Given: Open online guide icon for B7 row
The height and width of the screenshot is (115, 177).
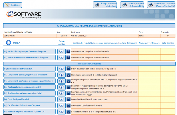Looking at the screenshot, I should coord(61,105).
